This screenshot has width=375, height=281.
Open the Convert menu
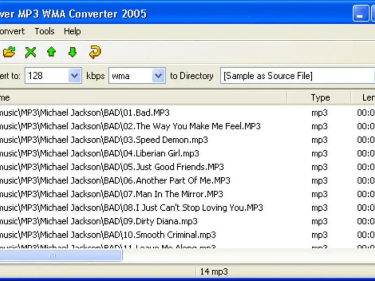click(12, 31)
